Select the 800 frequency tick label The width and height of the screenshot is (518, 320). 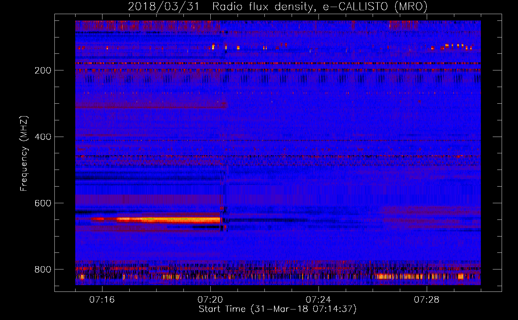tap(43, 269)
